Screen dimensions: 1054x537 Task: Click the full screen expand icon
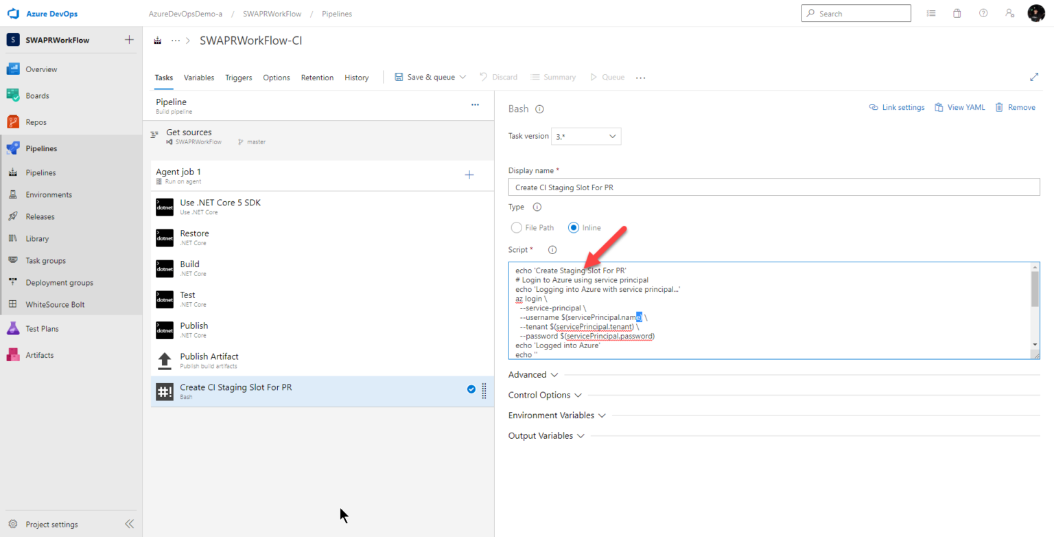coord(1034,77)
